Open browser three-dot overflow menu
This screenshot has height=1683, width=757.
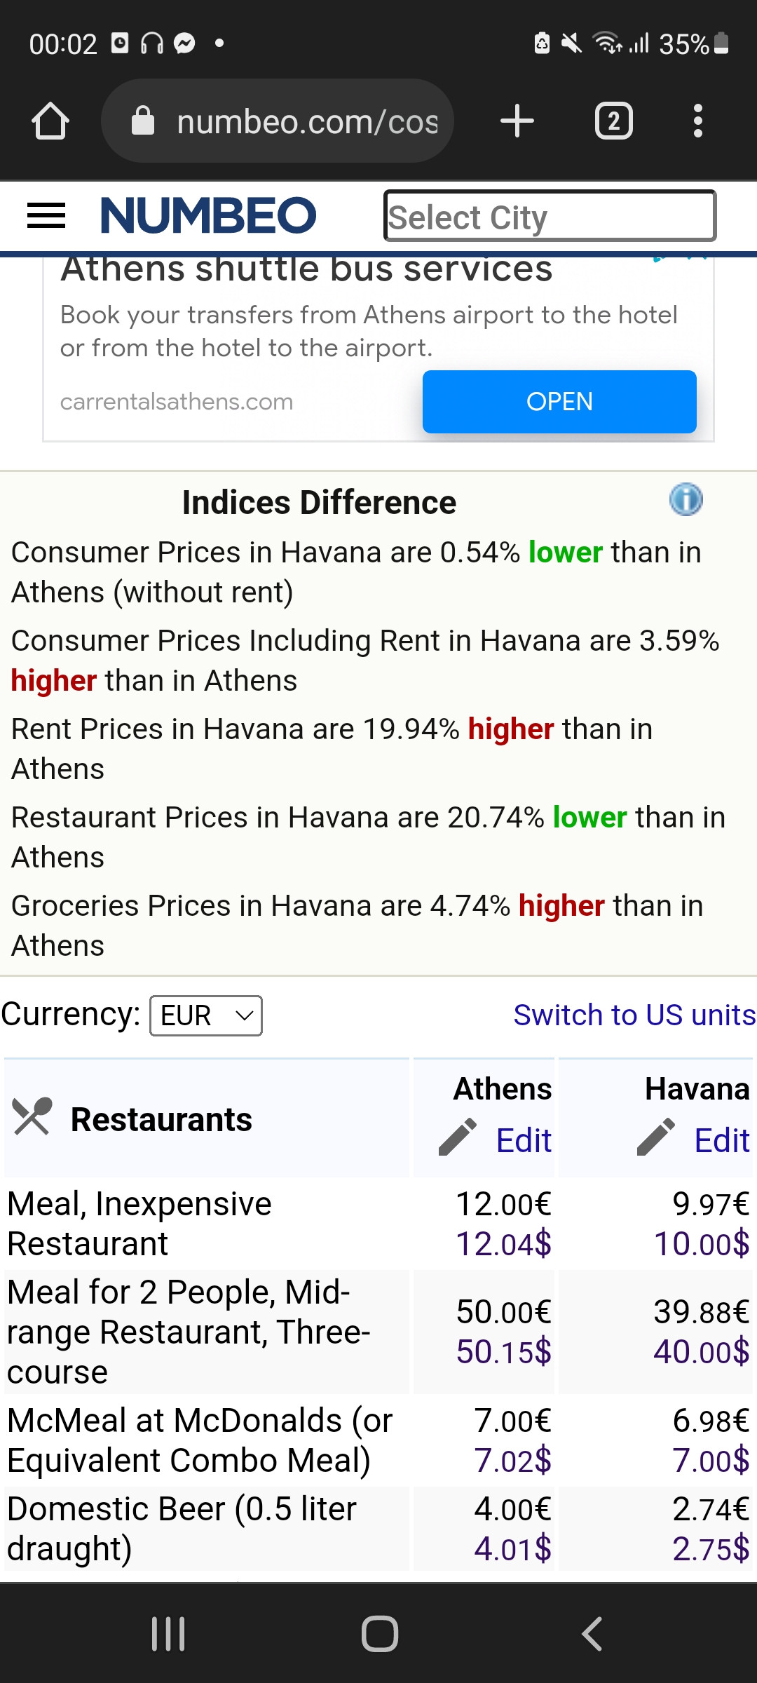coord(697,121)
